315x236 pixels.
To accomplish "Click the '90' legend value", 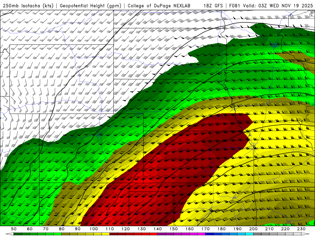I will click(78, 229).
